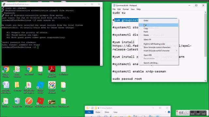Viewport: 209px width, 117px height.
Task: Choose Delete from context menu
Action: click(159, 35)
